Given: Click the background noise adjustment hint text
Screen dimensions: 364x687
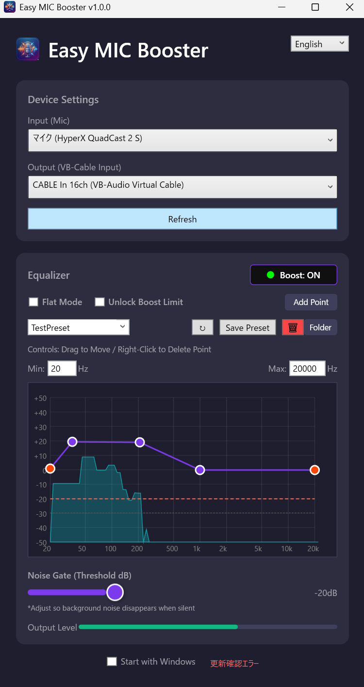Looking at the screenshot, I should pos(111,608).
